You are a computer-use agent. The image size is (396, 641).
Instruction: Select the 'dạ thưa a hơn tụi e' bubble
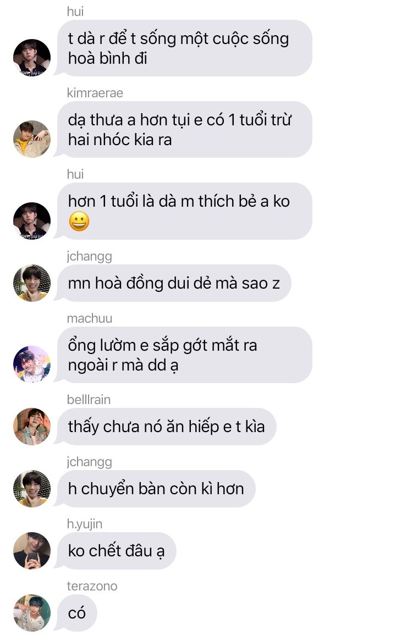click(x=184, y=130)
